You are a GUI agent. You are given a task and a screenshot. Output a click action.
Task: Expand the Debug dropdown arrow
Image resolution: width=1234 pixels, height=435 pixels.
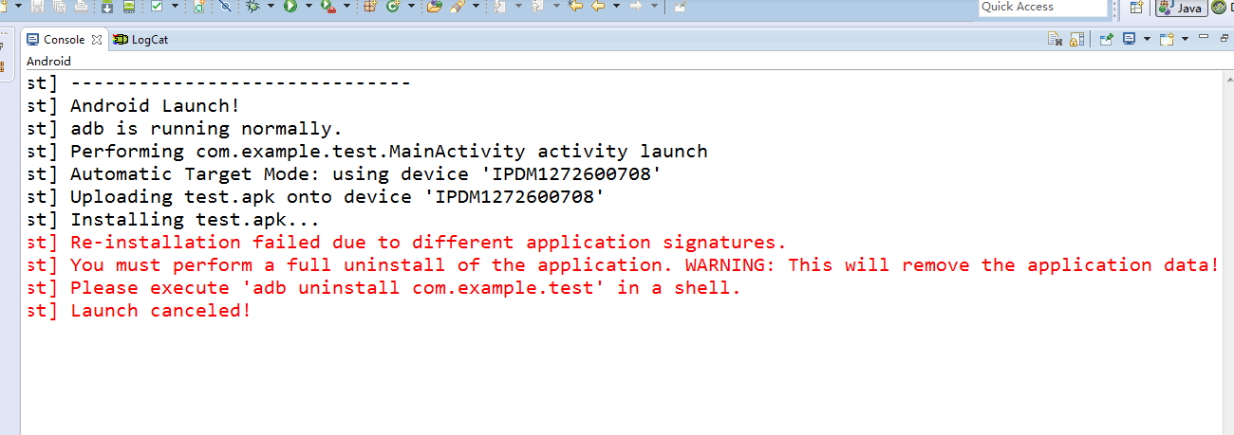[x=271, y=6]
